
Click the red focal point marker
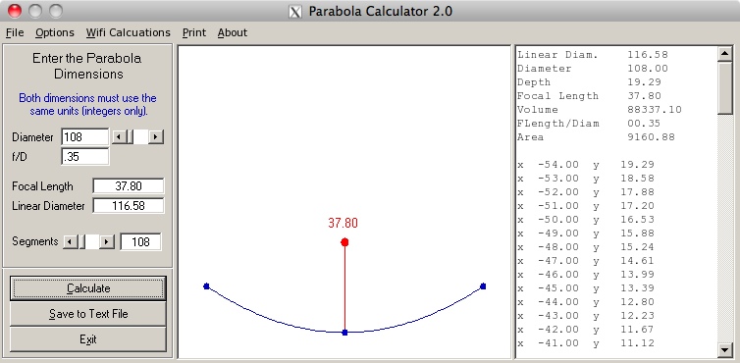344,242
